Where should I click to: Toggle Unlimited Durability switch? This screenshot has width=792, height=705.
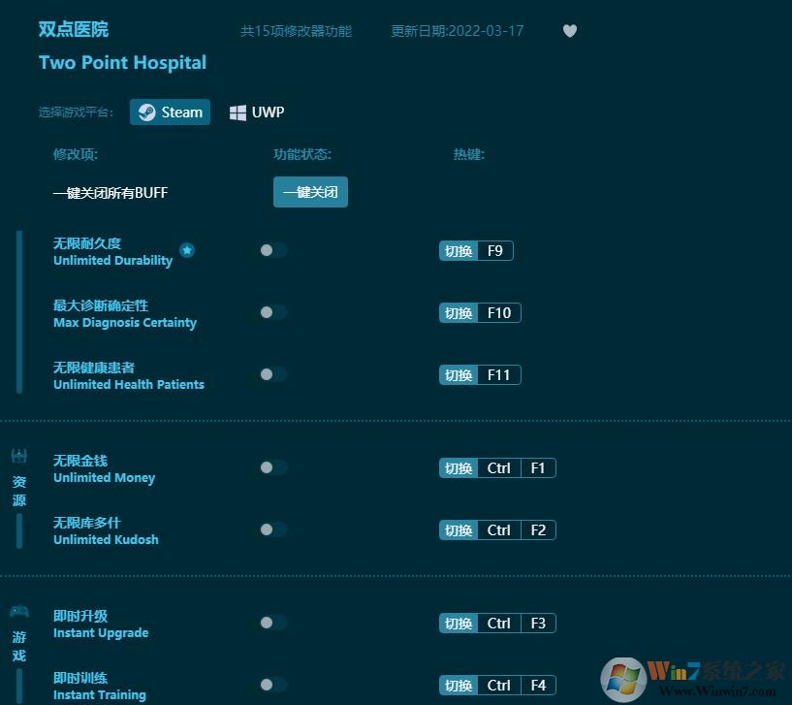[273, 250]
